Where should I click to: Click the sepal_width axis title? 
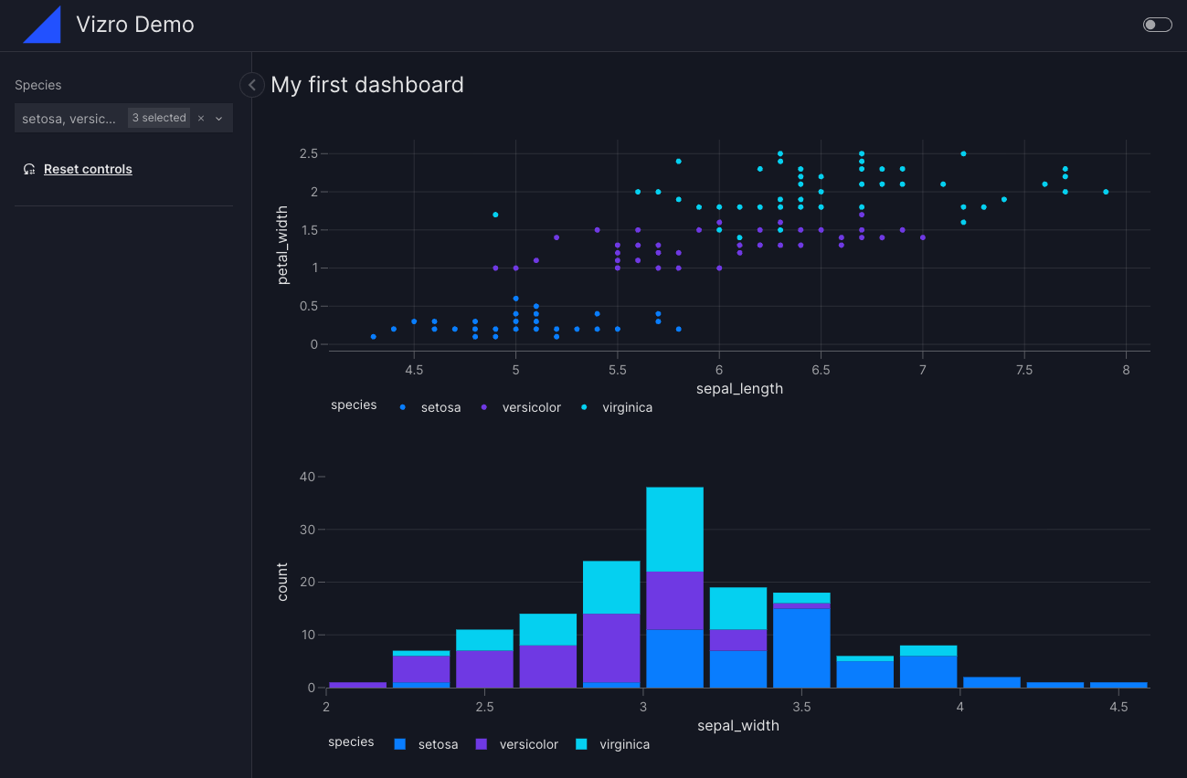[738, 726]
